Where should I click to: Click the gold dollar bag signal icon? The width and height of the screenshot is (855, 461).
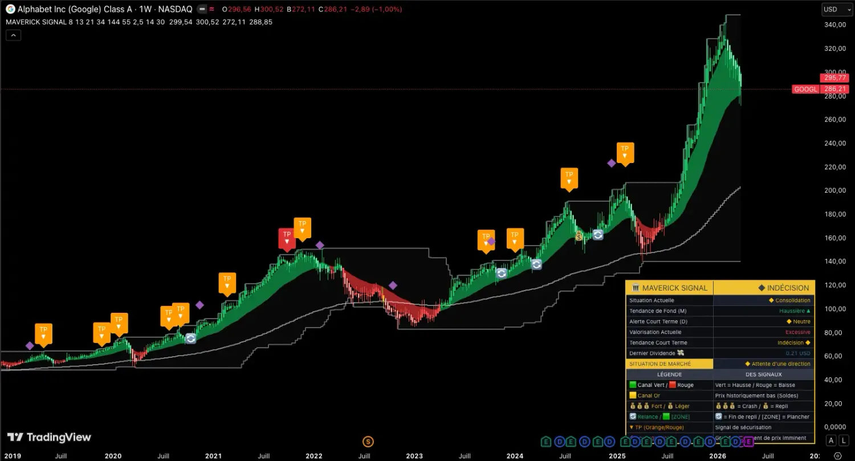(579, 236)
